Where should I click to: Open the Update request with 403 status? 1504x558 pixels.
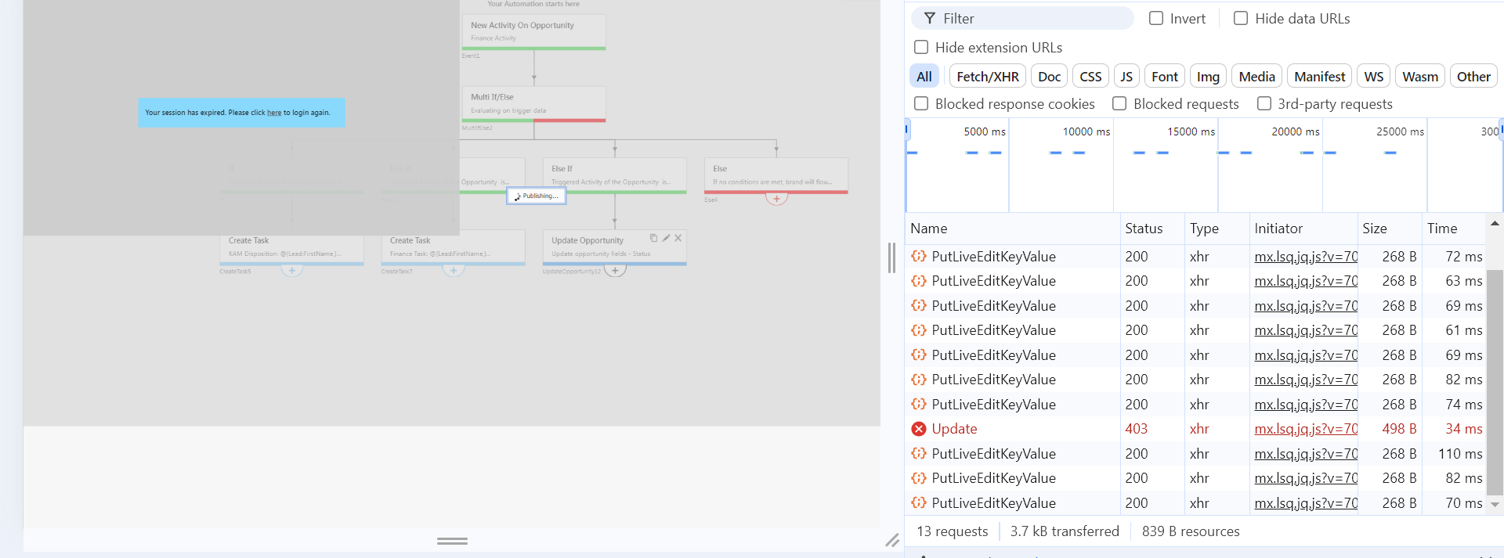[954, 429]
